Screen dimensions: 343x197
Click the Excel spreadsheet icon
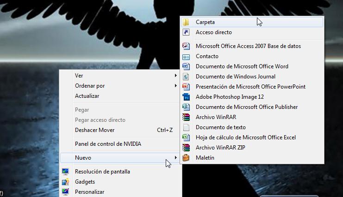[x=186, y=137]
